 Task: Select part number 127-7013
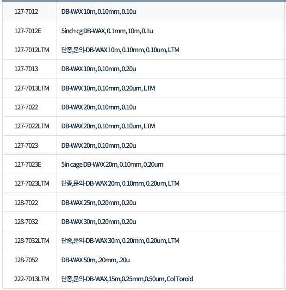26,69
